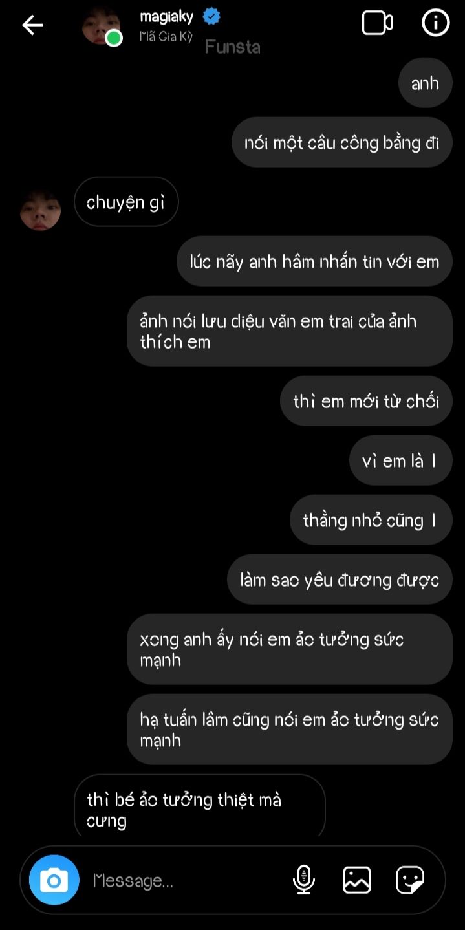Open conversation info details
This screenshot has width=465, height=930.
[x=435, y=23]
